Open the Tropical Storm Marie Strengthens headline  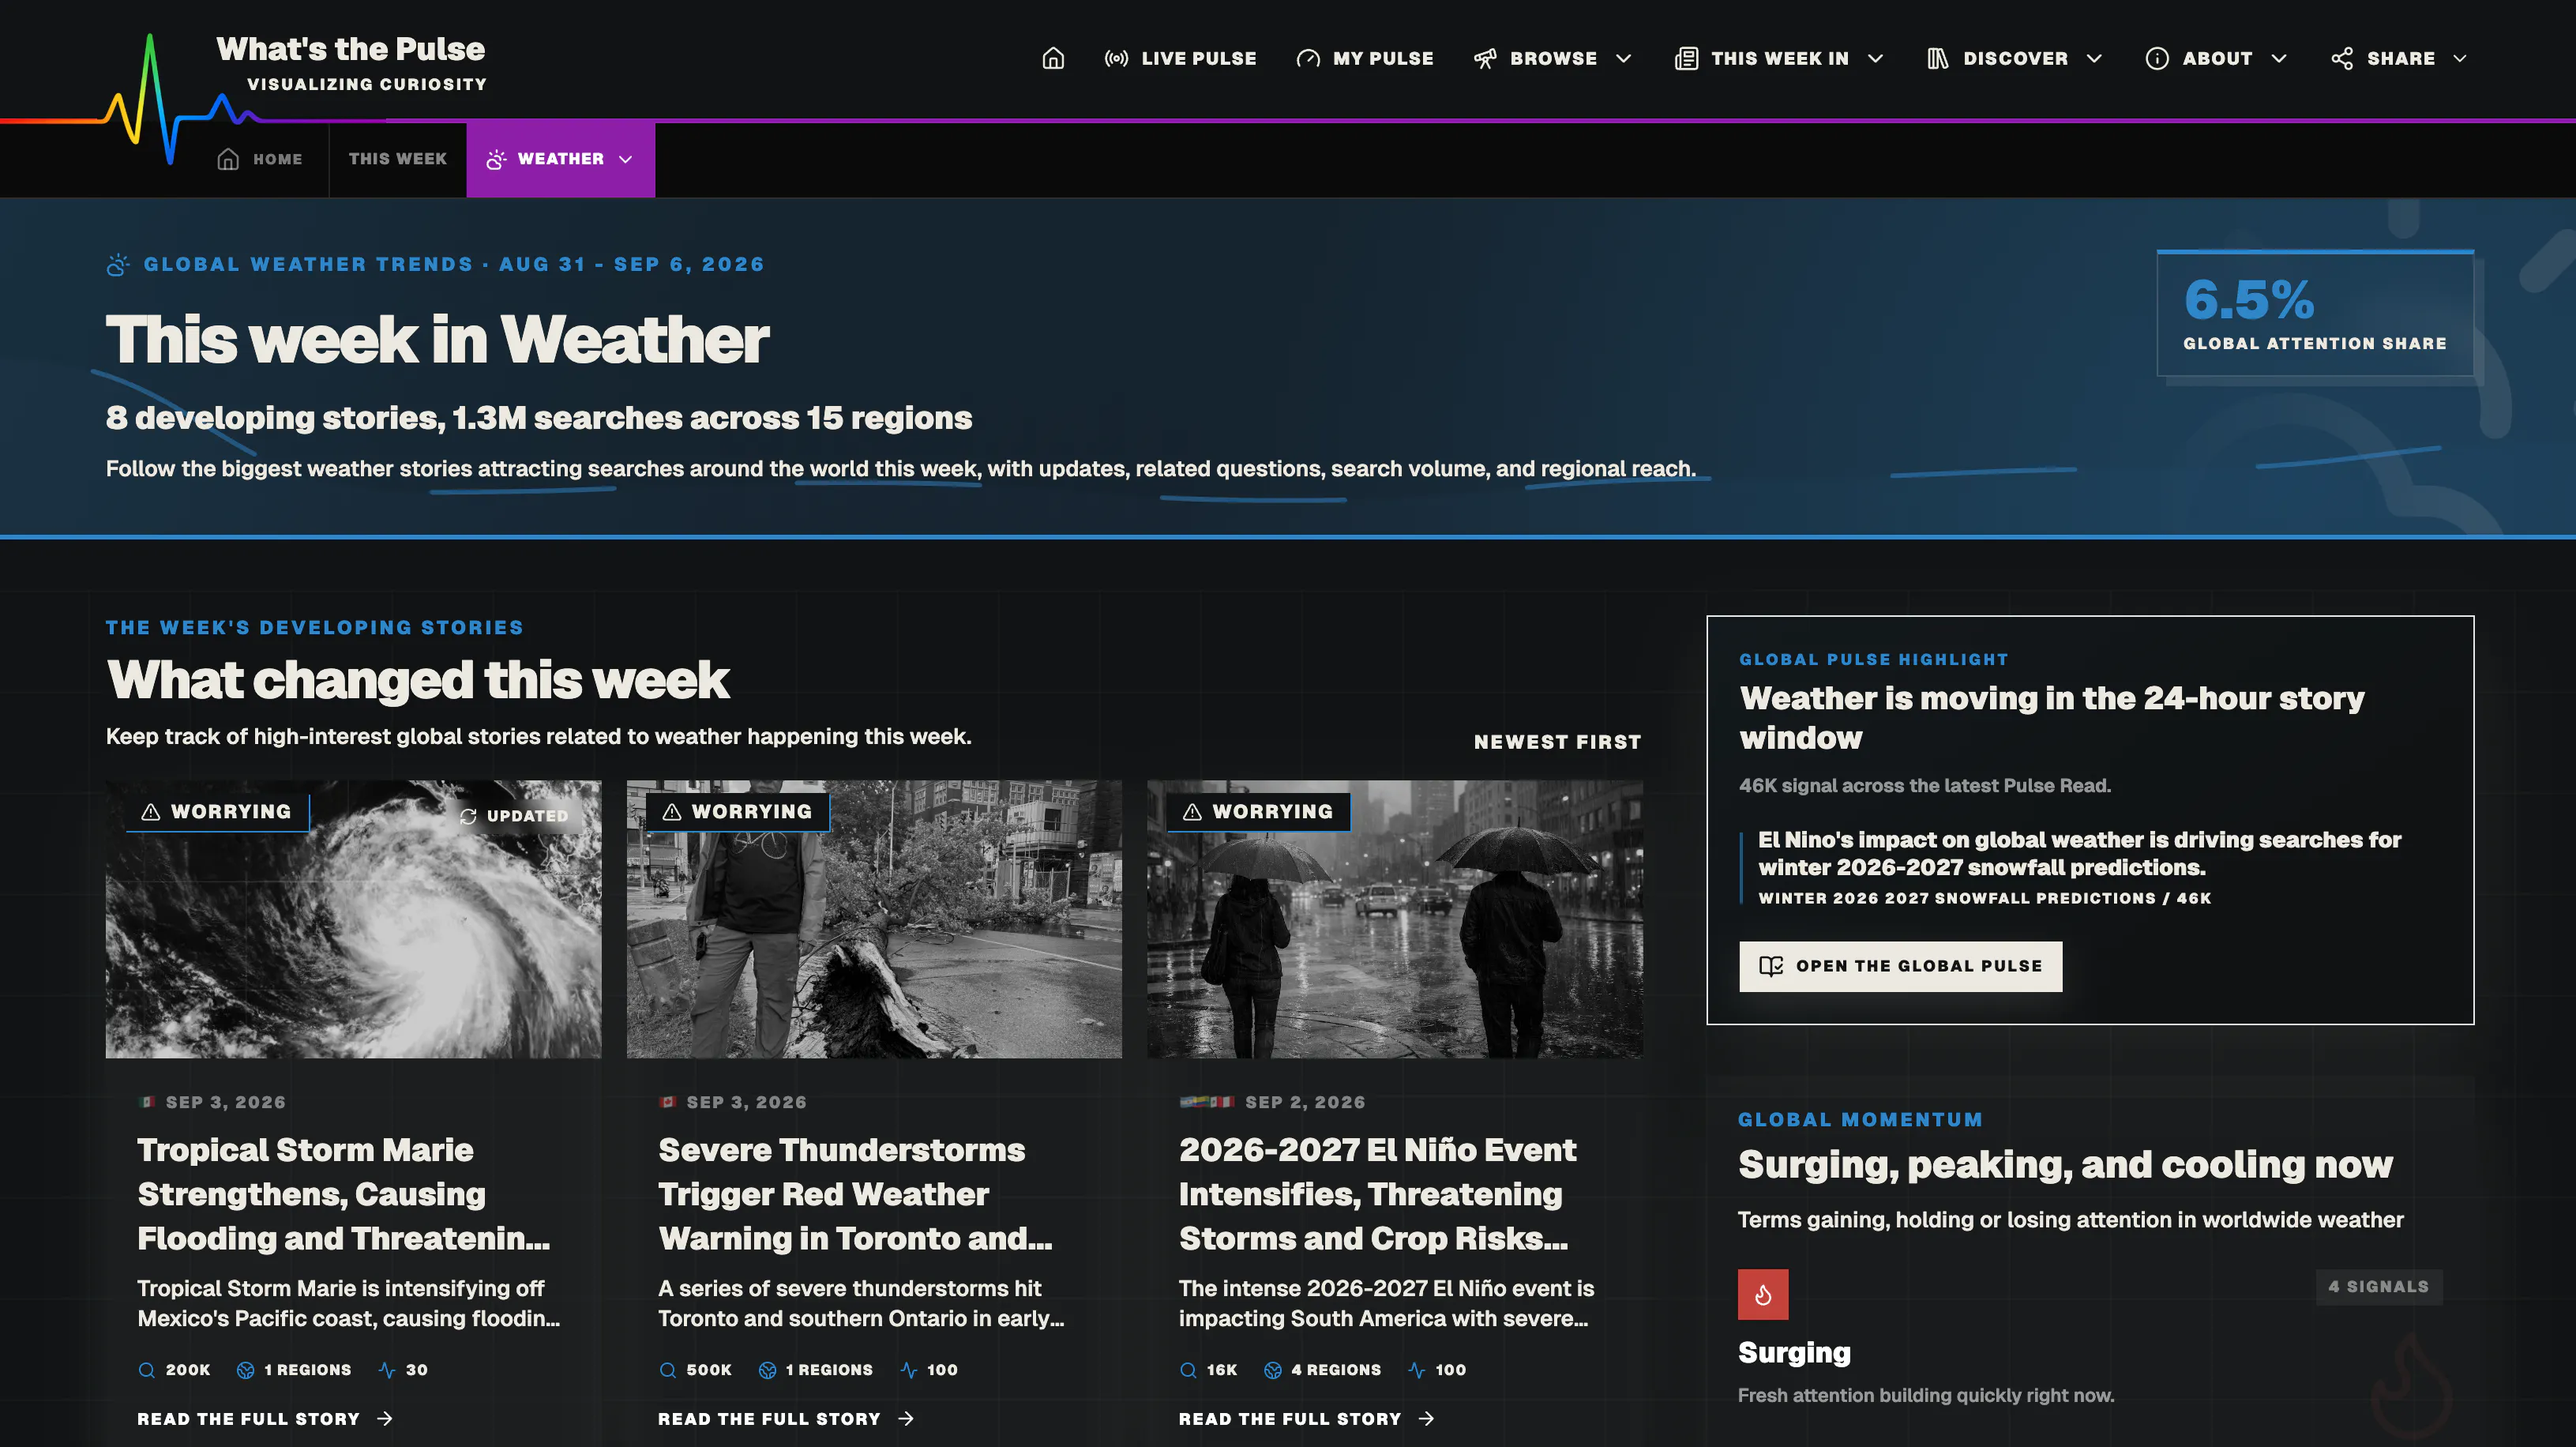coord(343,1194)
